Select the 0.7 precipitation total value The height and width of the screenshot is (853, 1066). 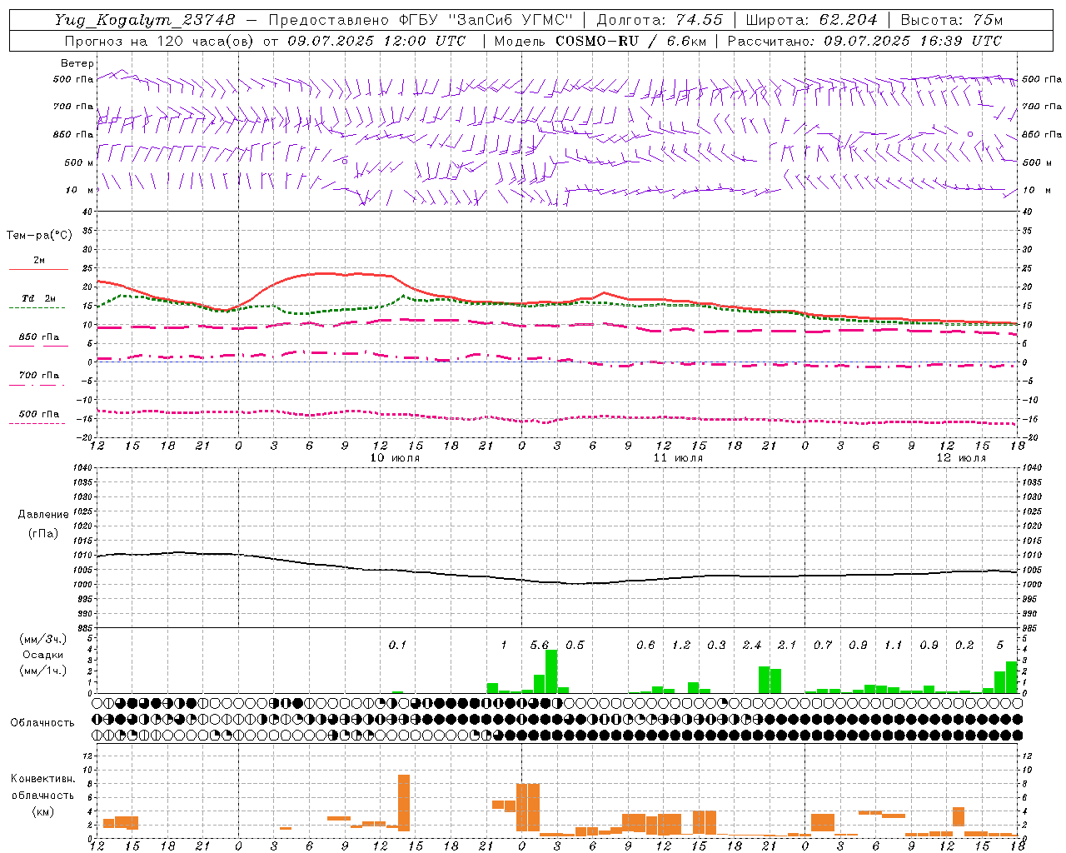pos(823,646)
